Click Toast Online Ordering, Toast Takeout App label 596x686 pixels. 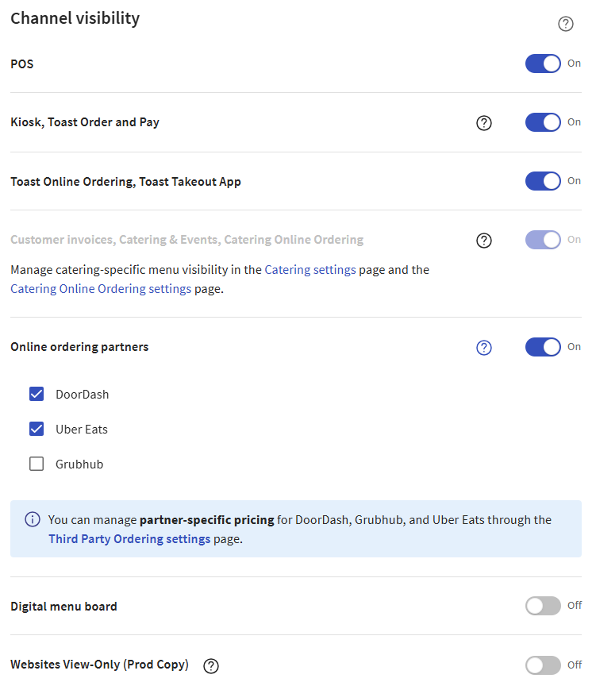tap(126, 182)
